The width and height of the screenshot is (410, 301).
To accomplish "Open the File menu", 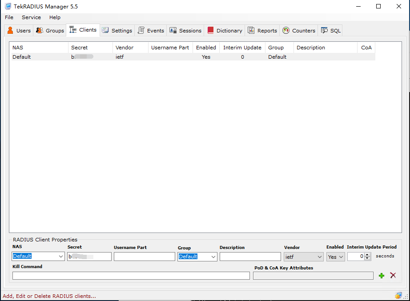I will pos(9,17).
